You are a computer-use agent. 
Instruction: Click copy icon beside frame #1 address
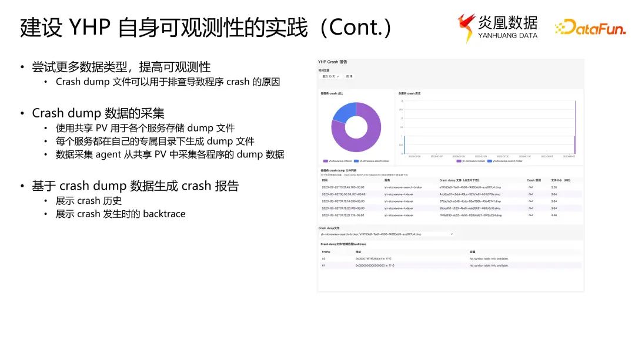coord(393,265)
